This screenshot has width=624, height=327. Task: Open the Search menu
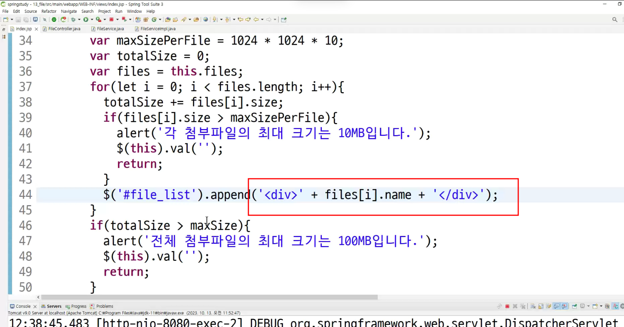point(87,11)
